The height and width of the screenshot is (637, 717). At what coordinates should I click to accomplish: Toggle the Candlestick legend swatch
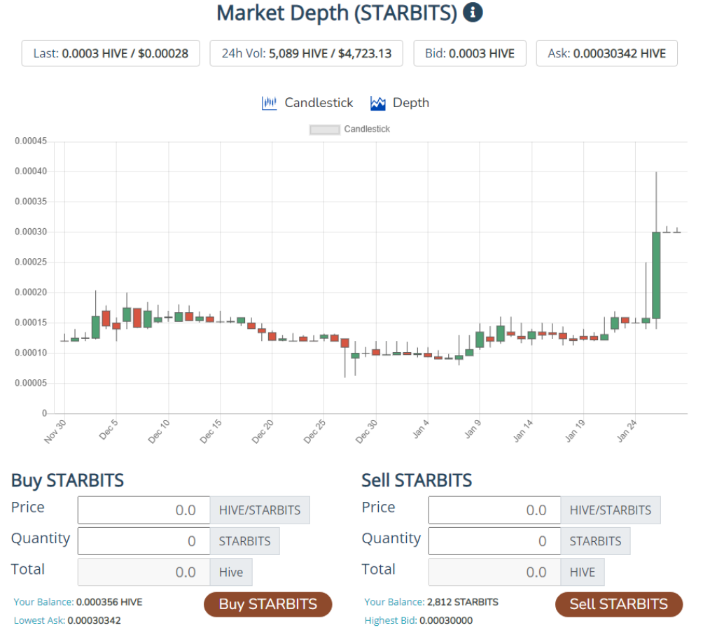(x=325, y=129)
